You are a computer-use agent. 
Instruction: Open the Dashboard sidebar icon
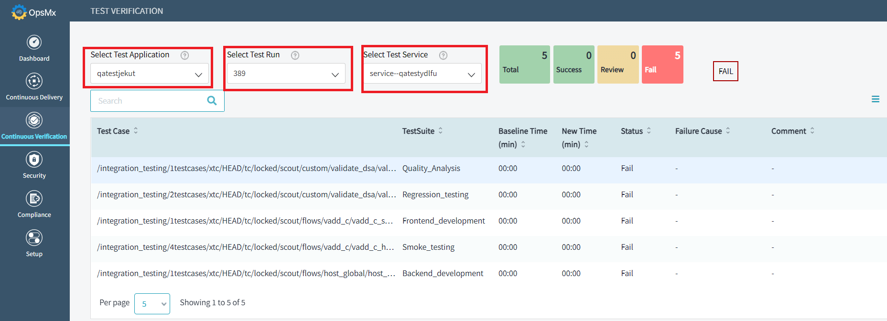click(x=34, y=42)
